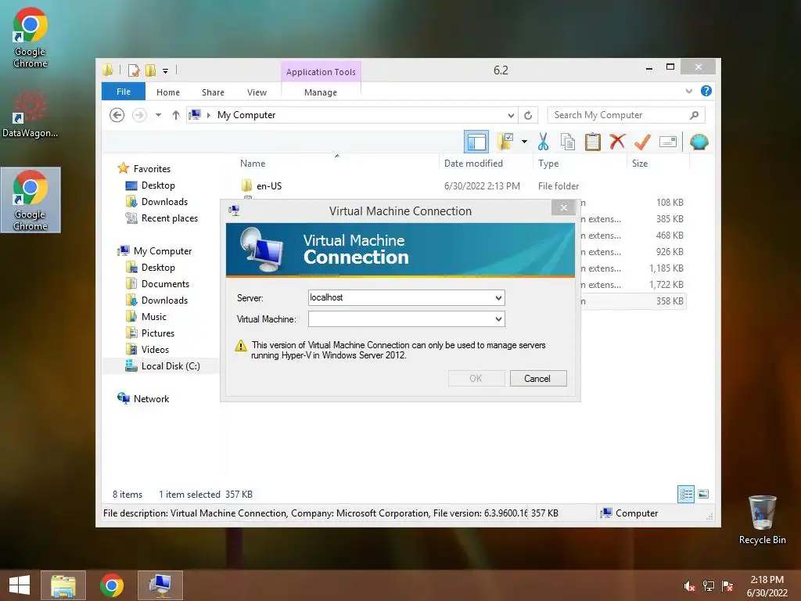The image size is (801, 601).
Task: Toggle the navigation pane layout button
Action: pos(476,142)
